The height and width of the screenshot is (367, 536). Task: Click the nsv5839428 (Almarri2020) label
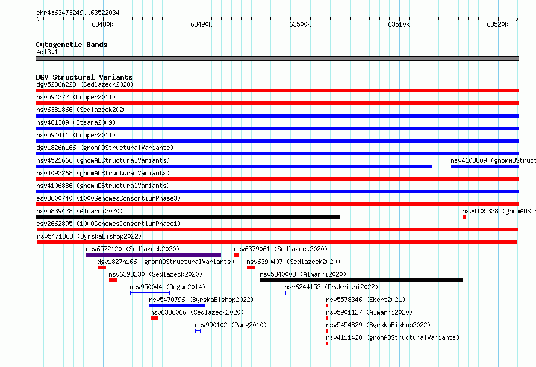pyautogui.click(x=79, y=211)
